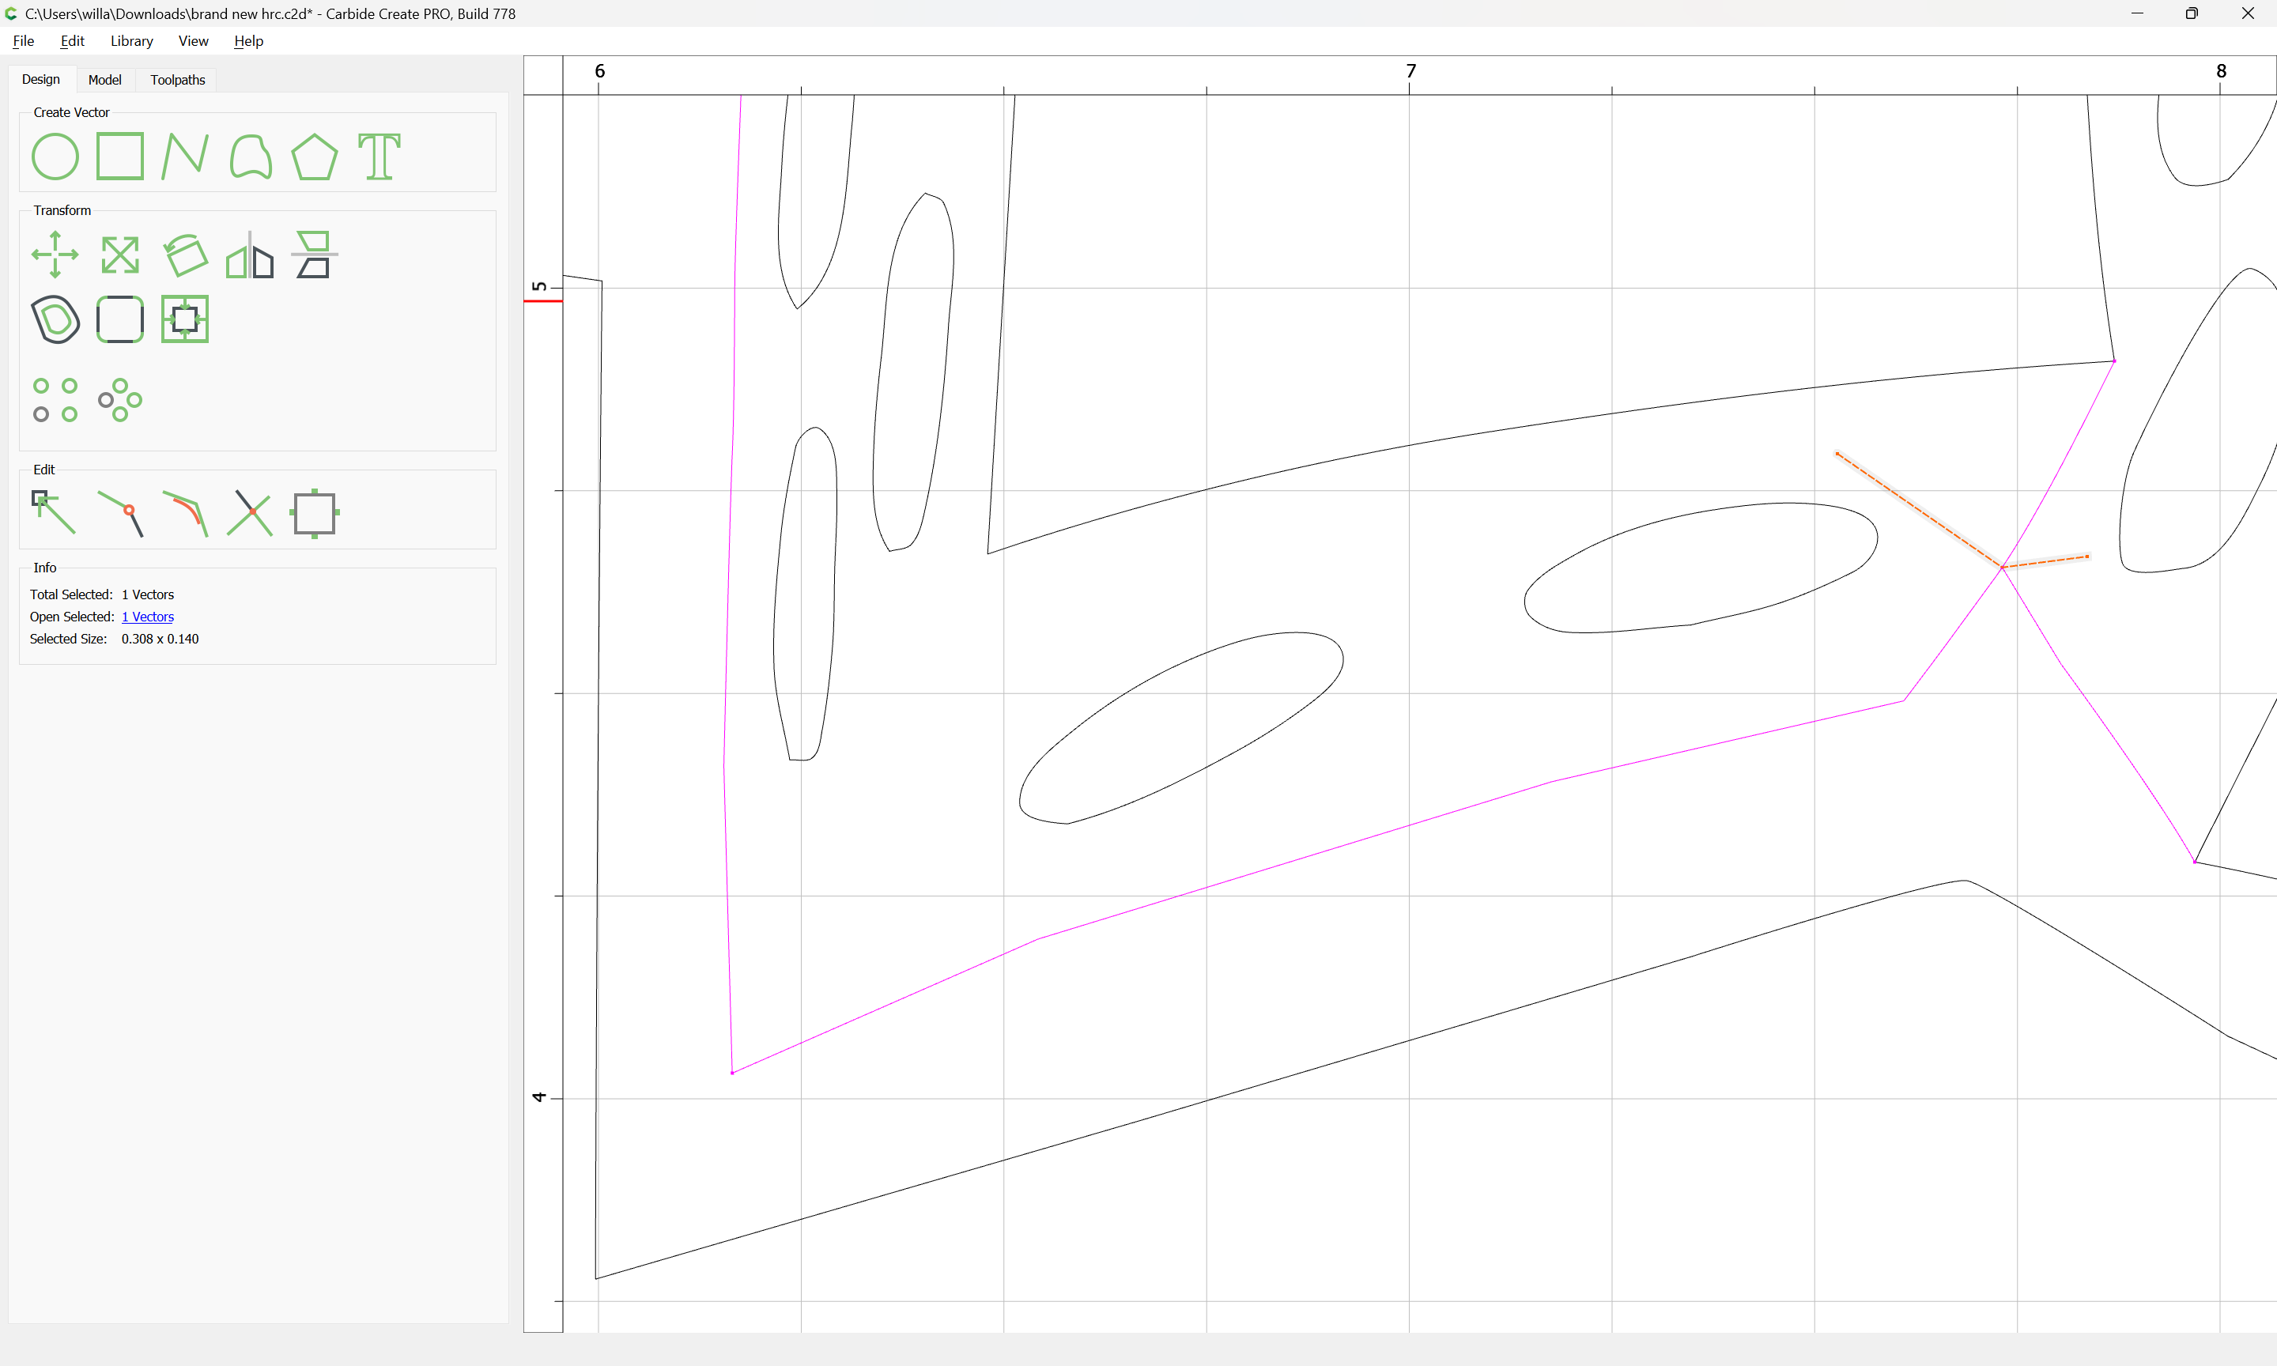Open the Library menu
This screenshot has height=1366, width=2277.
(x=131, y=40)
